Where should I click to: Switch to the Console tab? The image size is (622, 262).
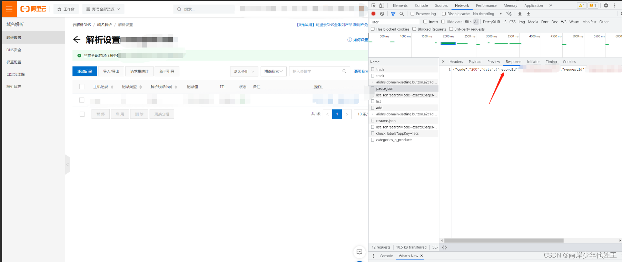[421, 6]
